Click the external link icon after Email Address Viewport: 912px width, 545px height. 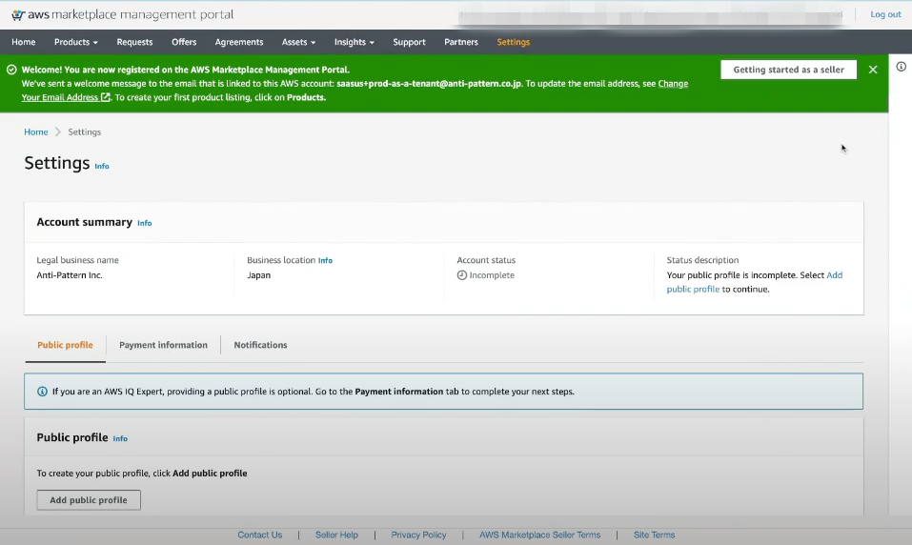click(x=105, y=97)
